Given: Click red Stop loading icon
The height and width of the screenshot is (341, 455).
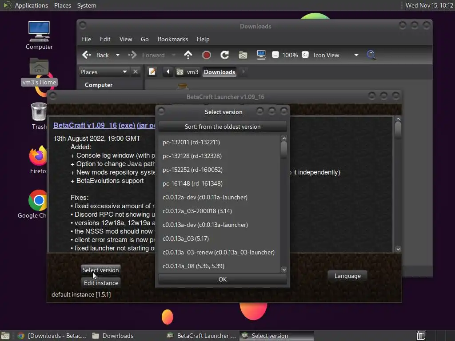Looking at the screenshot, I should coord(206,55).
